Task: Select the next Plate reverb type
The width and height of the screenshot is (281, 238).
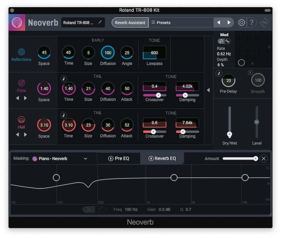Action: pos(25,98)
